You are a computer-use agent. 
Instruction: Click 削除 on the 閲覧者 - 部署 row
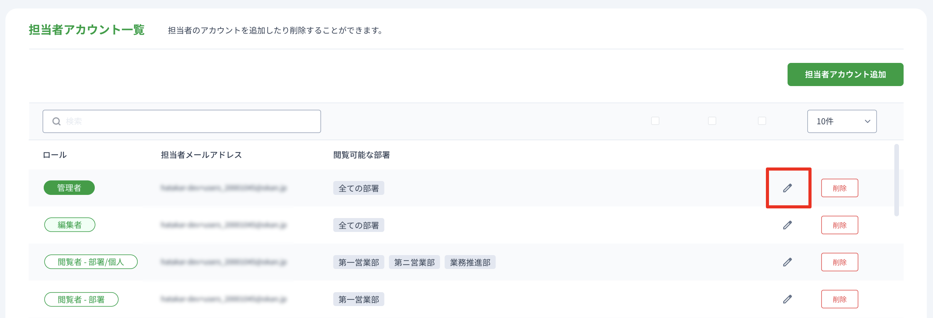(x=840, y=299)
